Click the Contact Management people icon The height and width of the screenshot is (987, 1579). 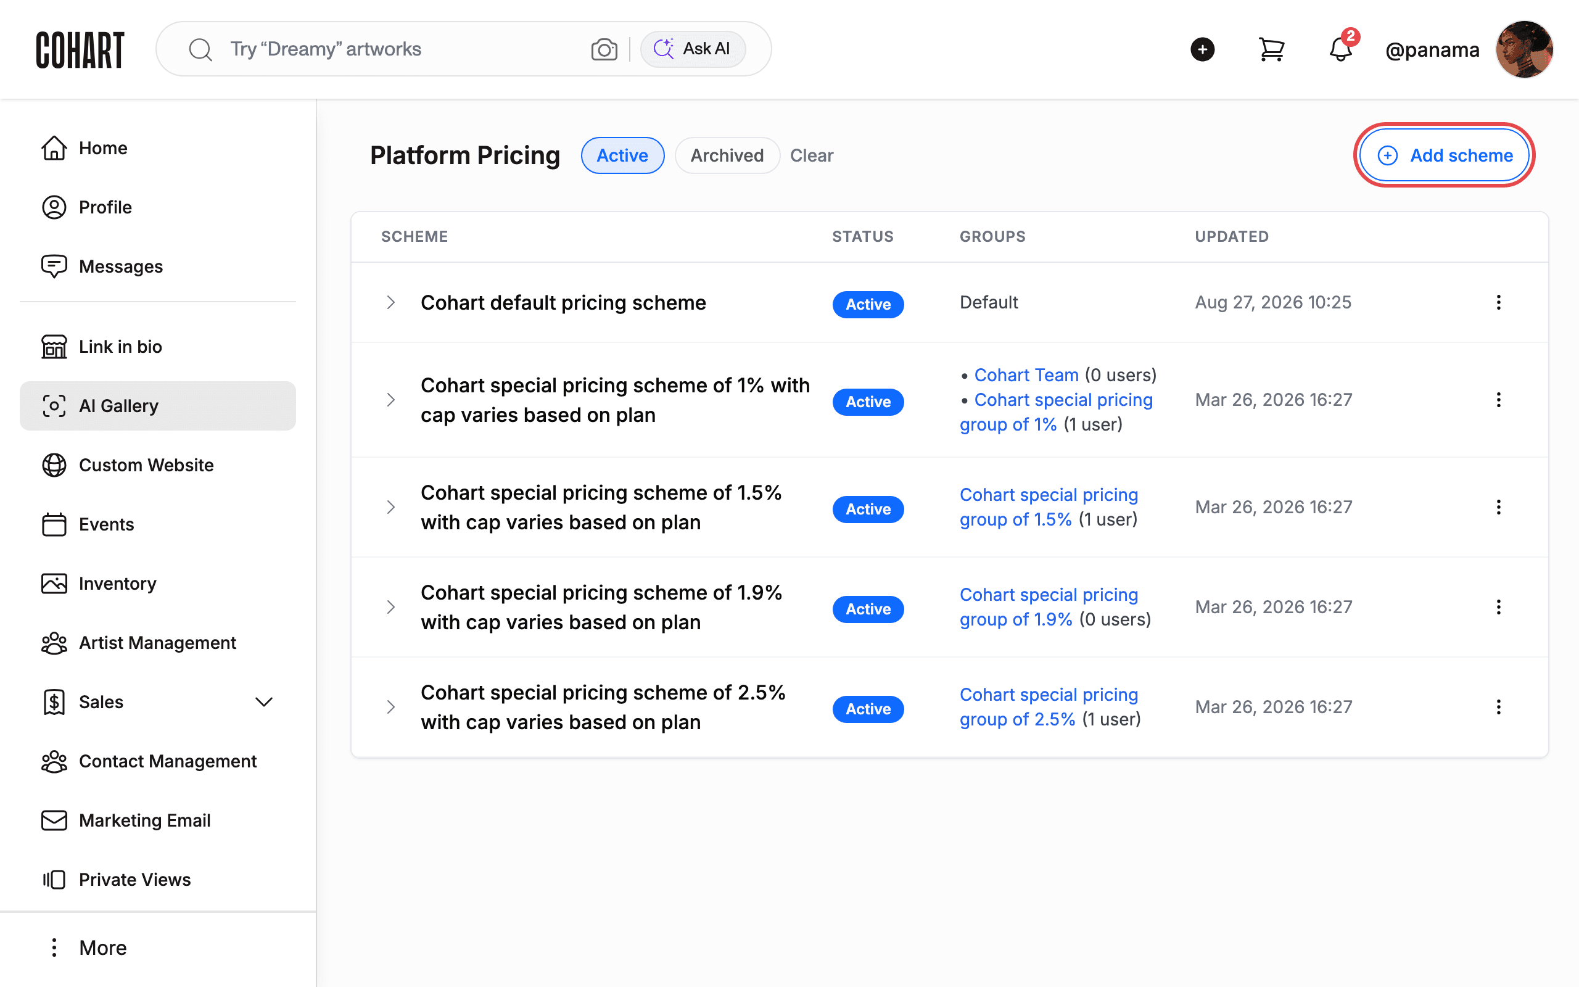tap(54, 761)
